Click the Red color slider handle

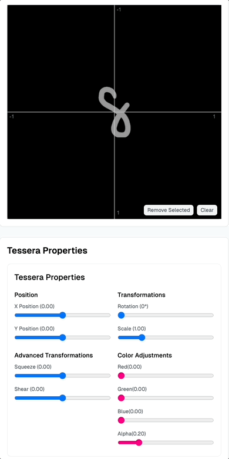121,376
